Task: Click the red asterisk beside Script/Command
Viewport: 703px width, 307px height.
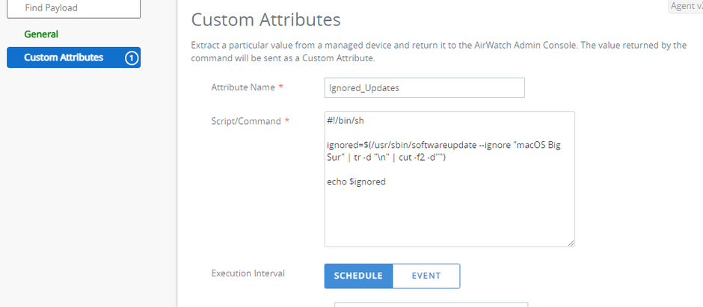Action: tap(287, 121)
